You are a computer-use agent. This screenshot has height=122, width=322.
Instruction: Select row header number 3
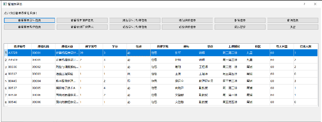point(6,67)
